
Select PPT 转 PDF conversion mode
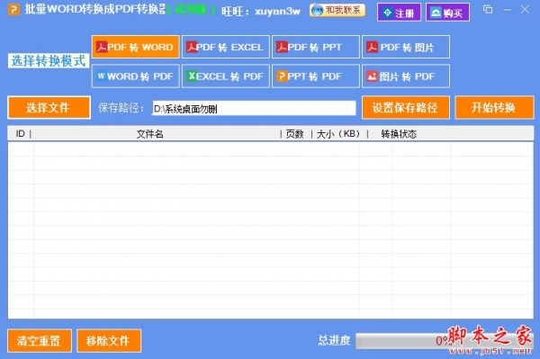pos(316,76)
